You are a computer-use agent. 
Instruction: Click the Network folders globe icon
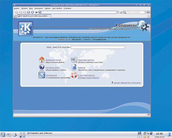click(x=42, y=67)
